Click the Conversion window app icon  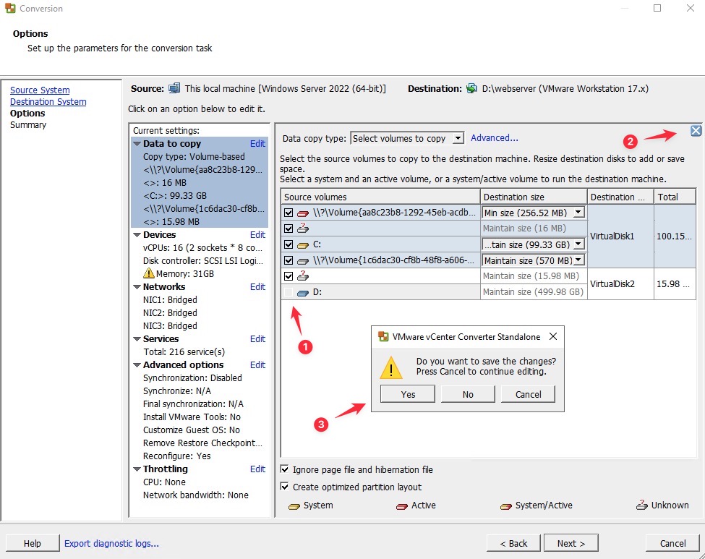point(10,8)
